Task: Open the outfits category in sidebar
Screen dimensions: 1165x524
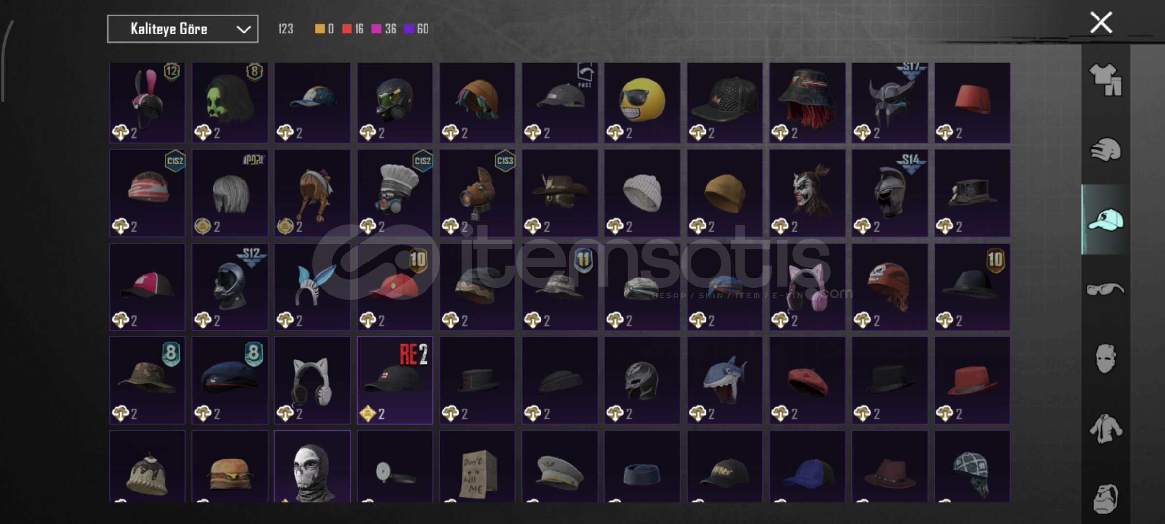Action: click(x=1106, y=80)
